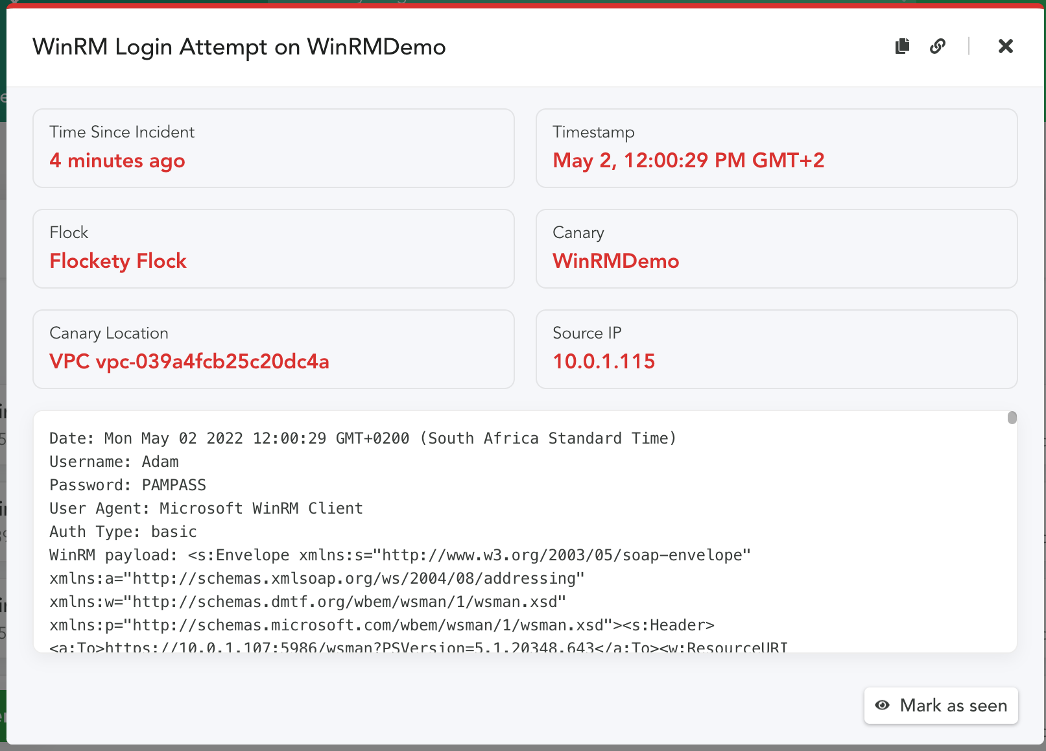
Task: Click the dialog title 'WinRM Login Attempt on WinRMDemo'
Action: coord(239,47)
